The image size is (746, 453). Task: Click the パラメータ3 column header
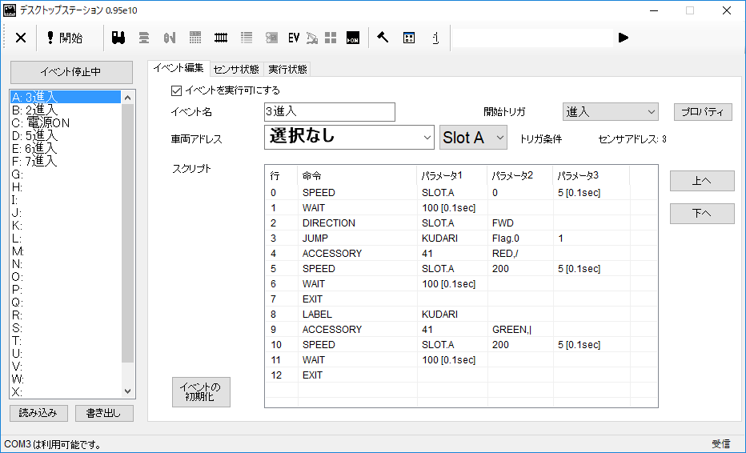(591, 175)
